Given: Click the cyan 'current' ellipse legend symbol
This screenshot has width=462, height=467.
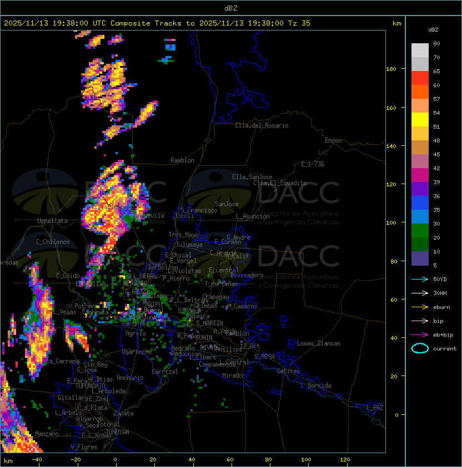Looking at the screenshot, I should pyautogui.click(x=420, y=348).
